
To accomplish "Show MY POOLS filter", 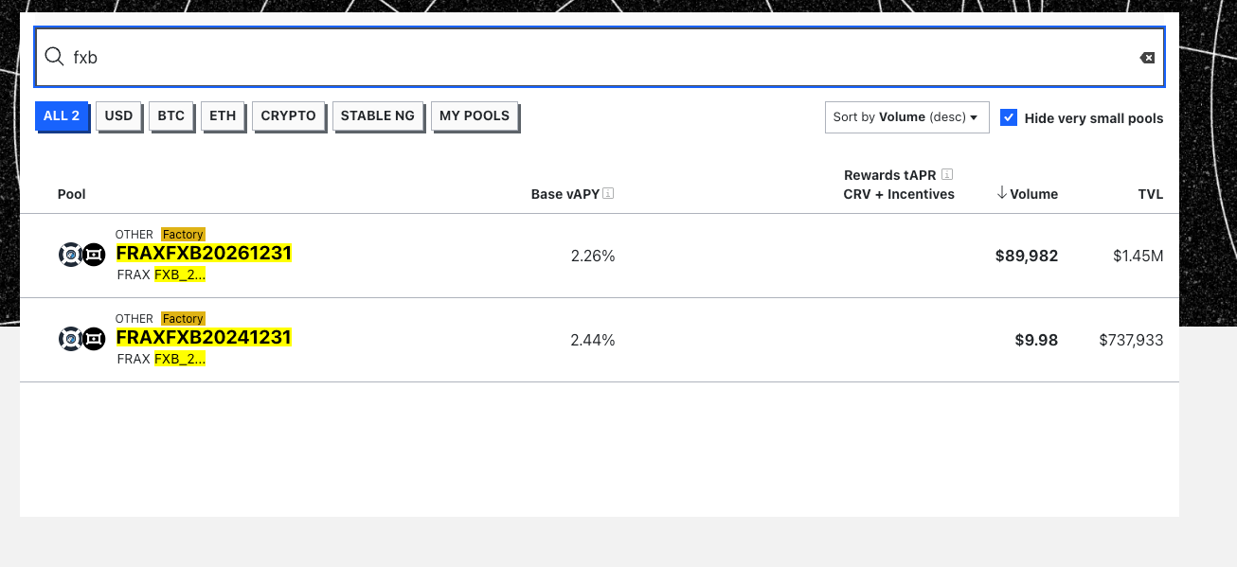I will click(475, 115).
